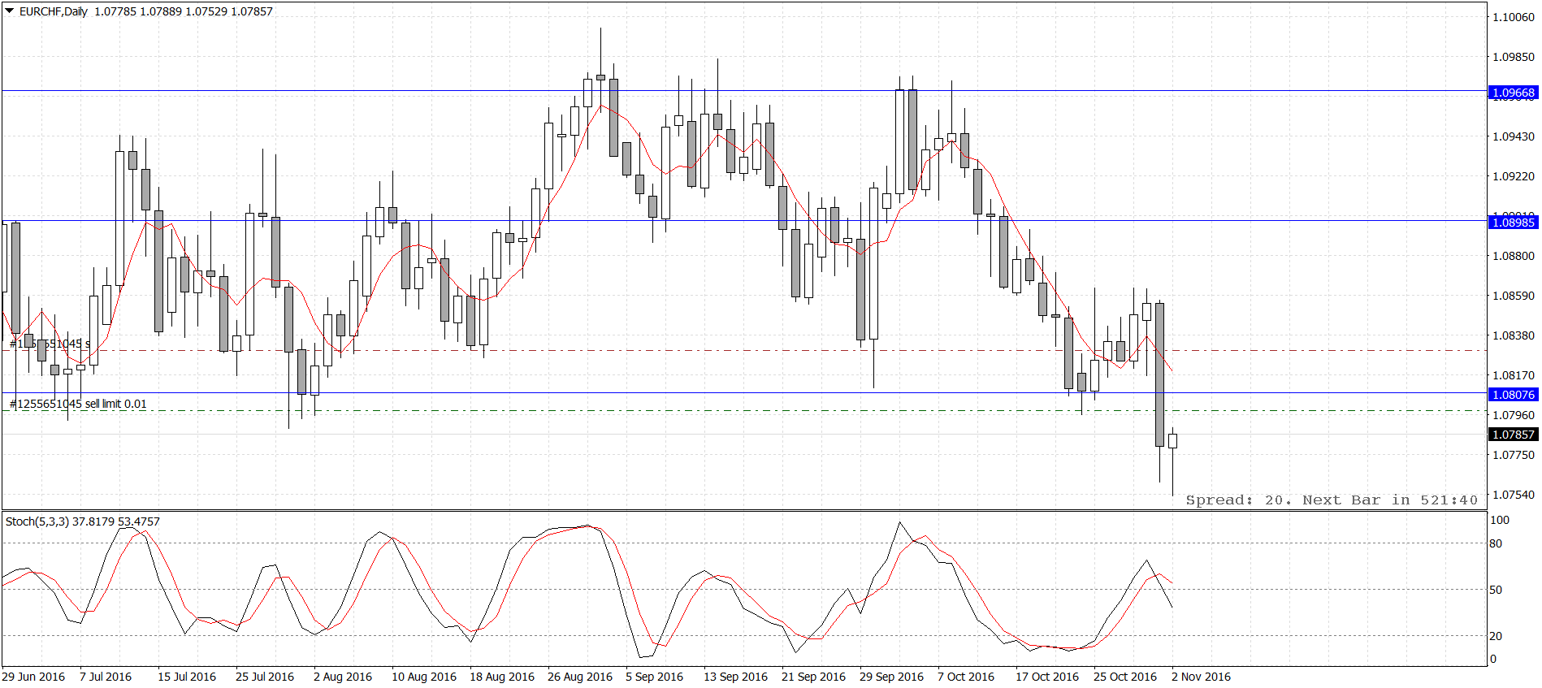This screenshot has height=688, width=1542.
Task: Click the 1.08590 price axis label
Action: 1514,296
